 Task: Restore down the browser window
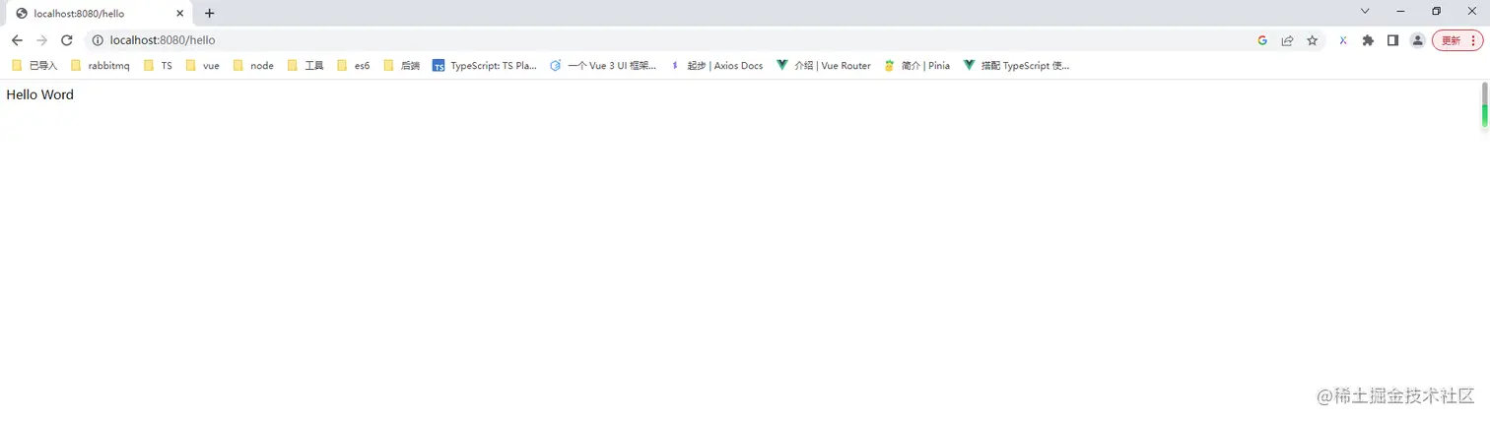pyautogui.click(x=1436, y=11)
